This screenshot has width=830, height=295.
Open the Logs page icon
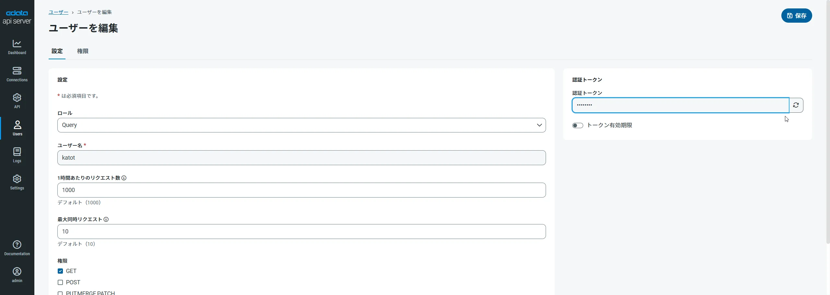[17, 152]
